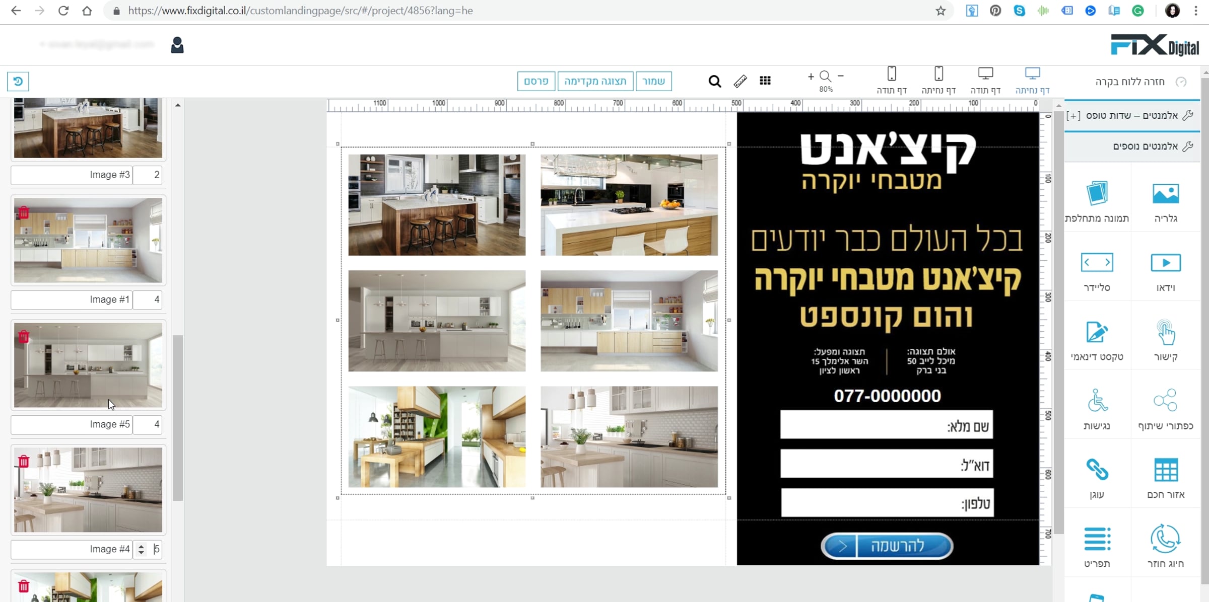Image resolution: width=1209 pixels, height=602 pixels.
Task: Add a rotating image element (תמונה מתחלפת)
Action: pos(1097,202)
